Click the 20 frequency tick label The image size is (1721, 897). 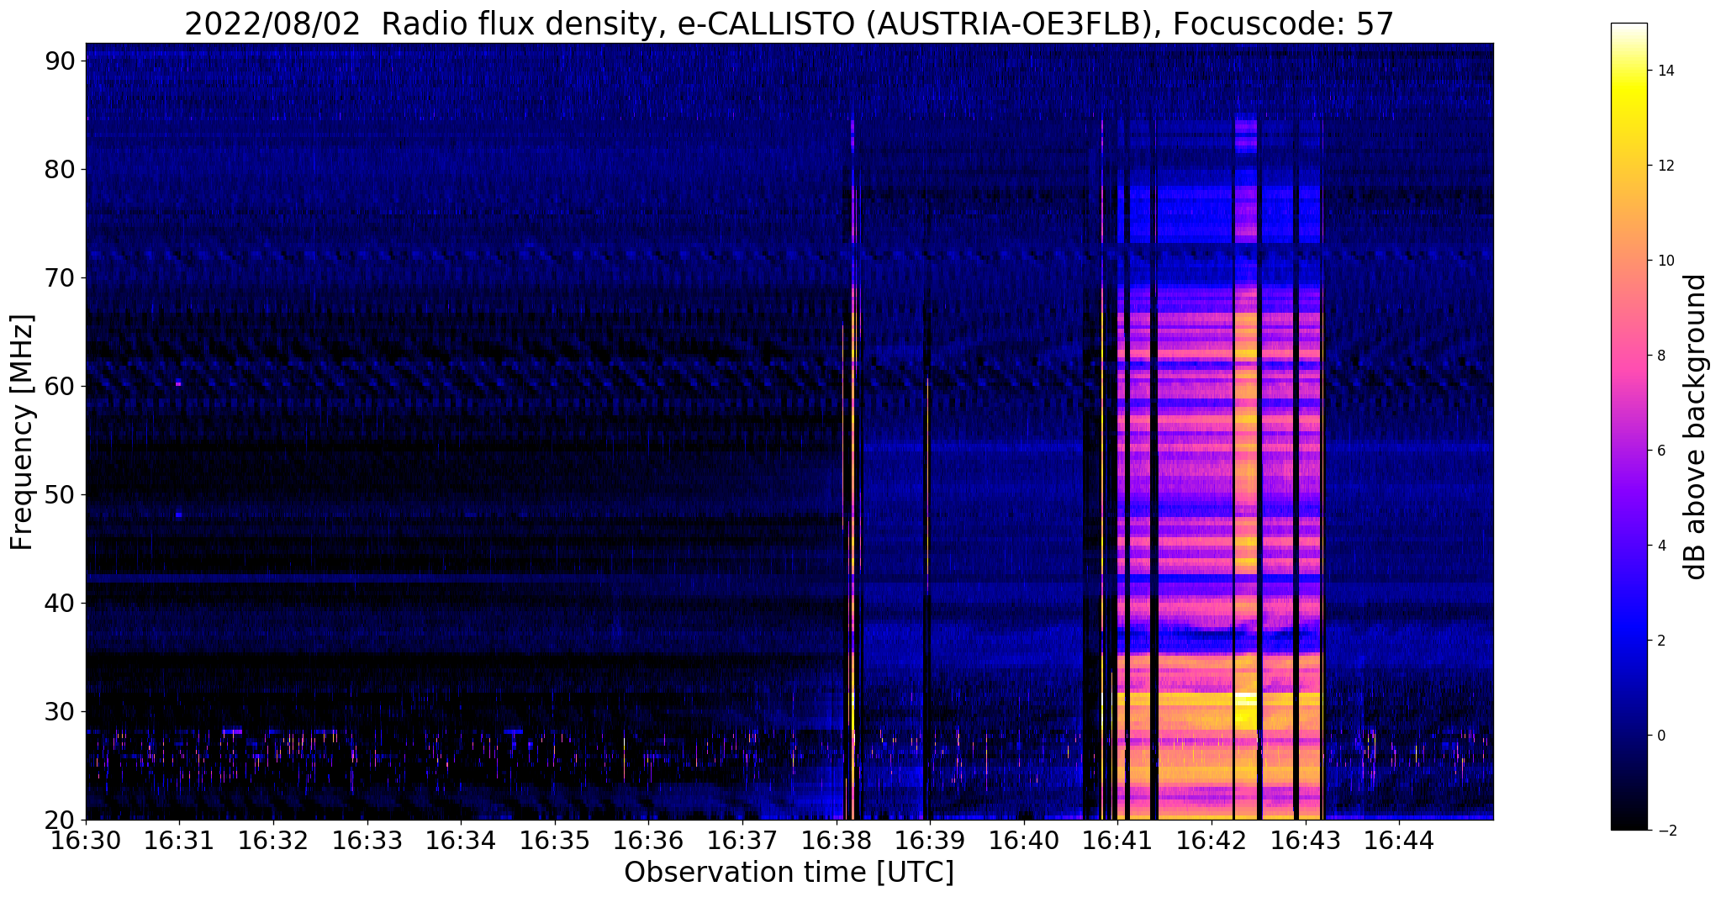tap(61, 820)
